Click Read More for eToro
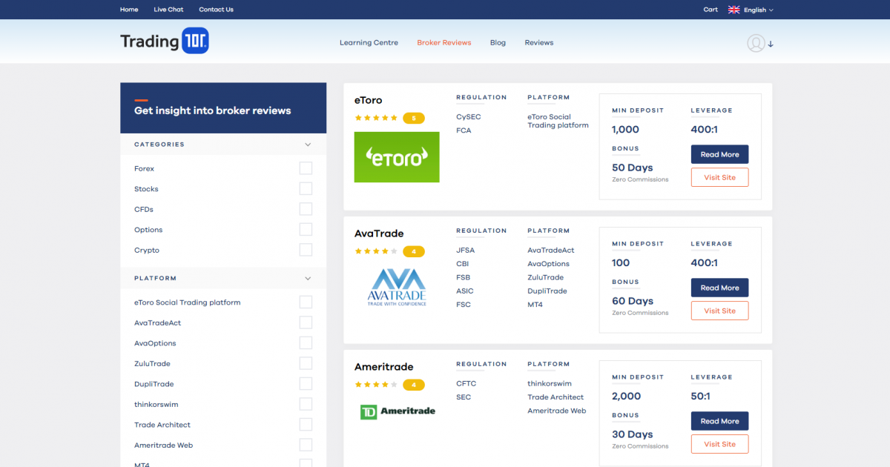 (719, 154)
